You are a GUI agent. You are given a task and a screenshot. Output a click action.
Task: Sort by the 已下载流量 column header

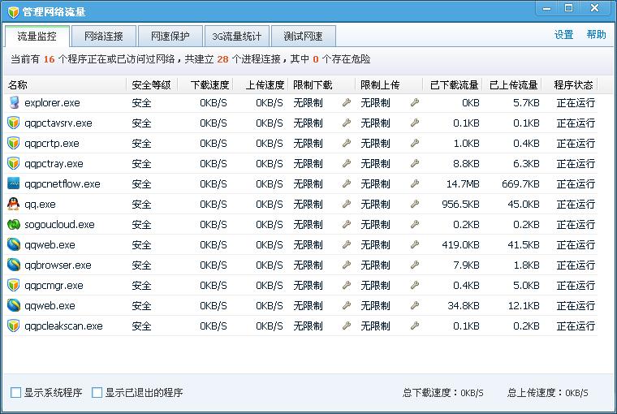[x=454, y=84]
